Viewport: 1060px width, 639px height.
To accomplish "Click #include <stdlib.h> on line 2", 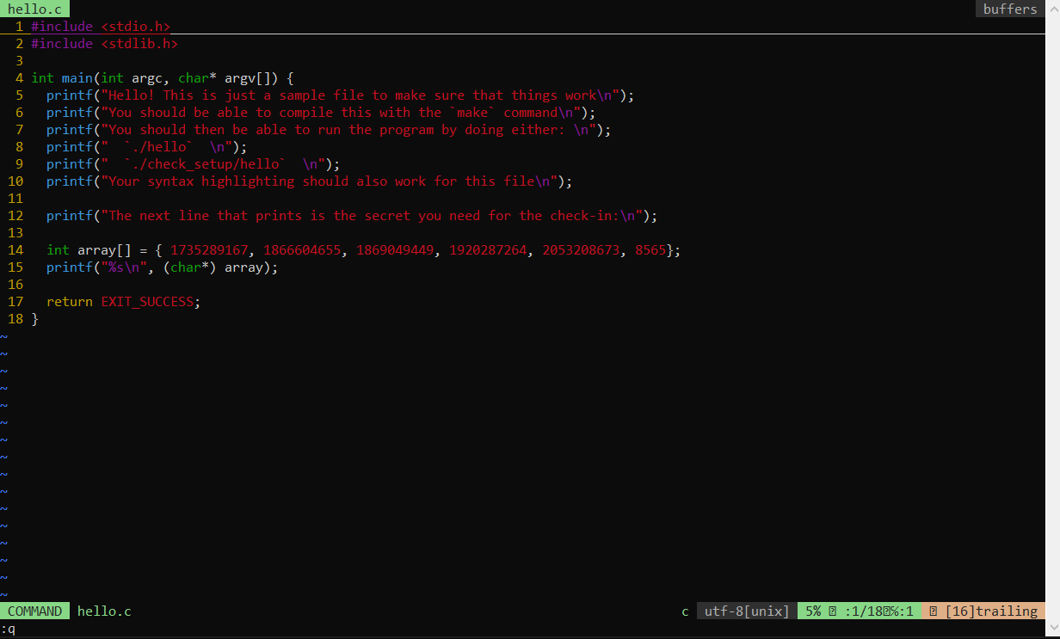I will (x=104, y=44).
